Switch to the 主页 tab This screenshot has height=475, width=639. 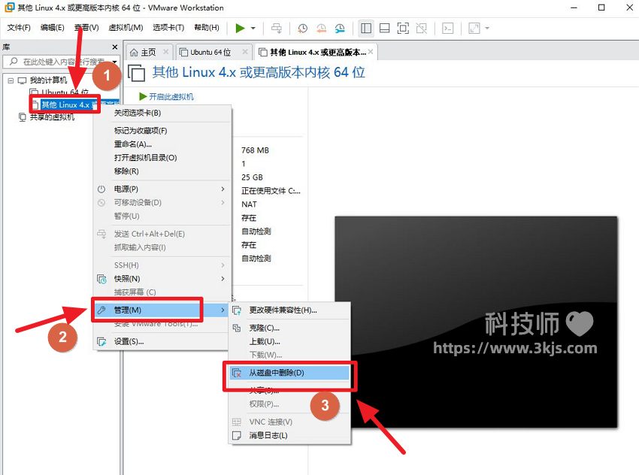point(148,51)
